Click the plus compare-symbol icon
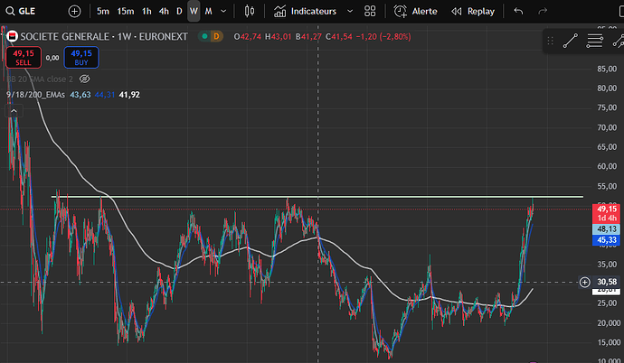This screenshot has width=624, height=363. coord(74,12)
